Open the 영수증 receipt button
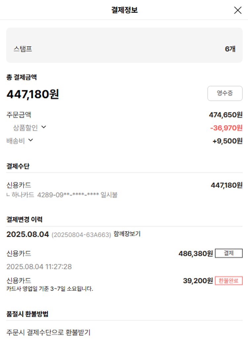 (x=225, y=93)
